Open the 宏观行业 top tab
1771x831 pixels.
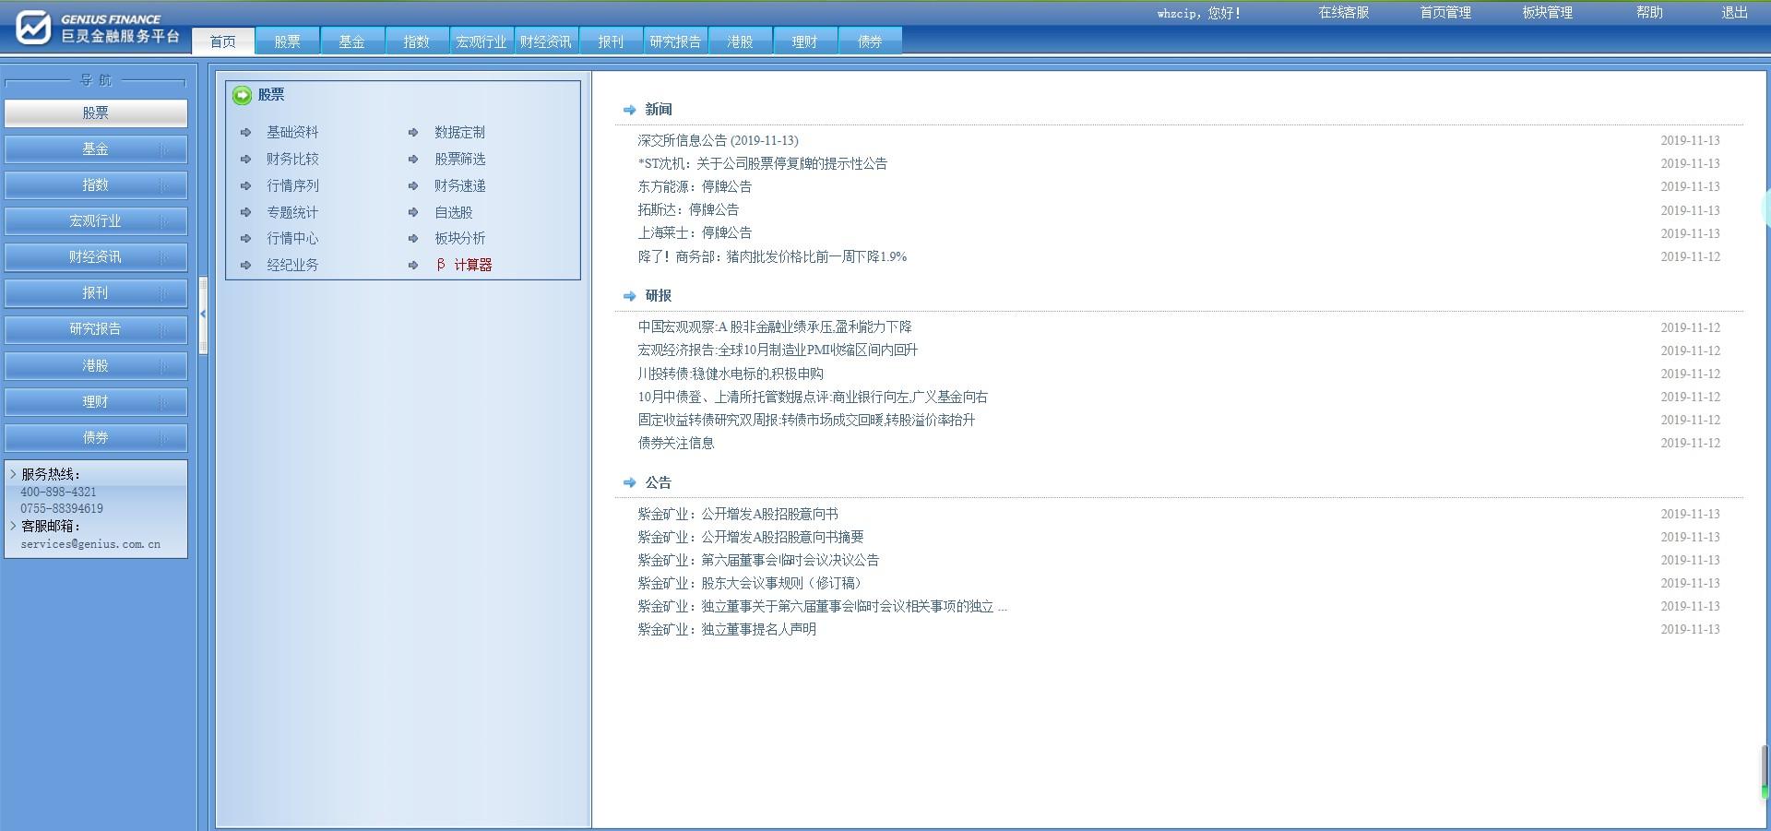481,42
